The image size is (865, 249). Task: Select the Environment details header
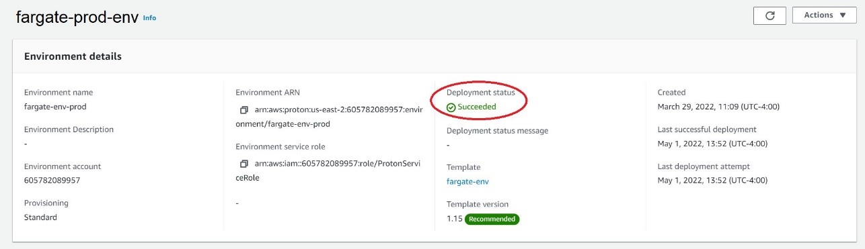(x=73, y=56)
